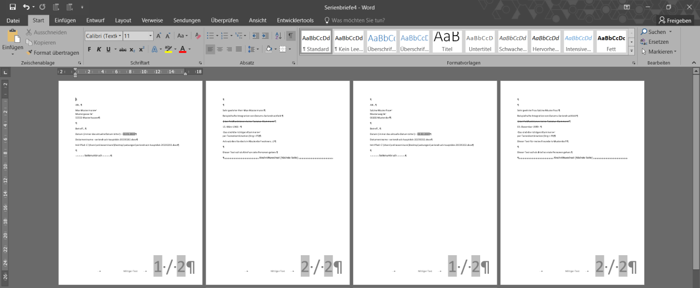Switch to the Entwicklertools tab
The height and width of the screenshot is (288, 700).
295,20
